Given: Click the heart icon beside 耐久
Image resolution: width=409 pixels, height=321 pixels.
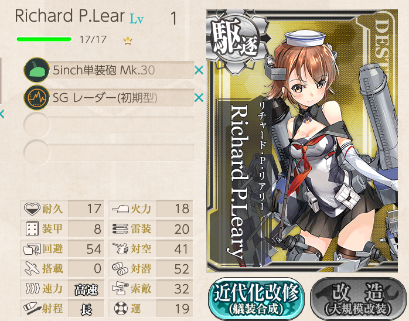Looking at the screenshot, I should [x=32, y=209].
